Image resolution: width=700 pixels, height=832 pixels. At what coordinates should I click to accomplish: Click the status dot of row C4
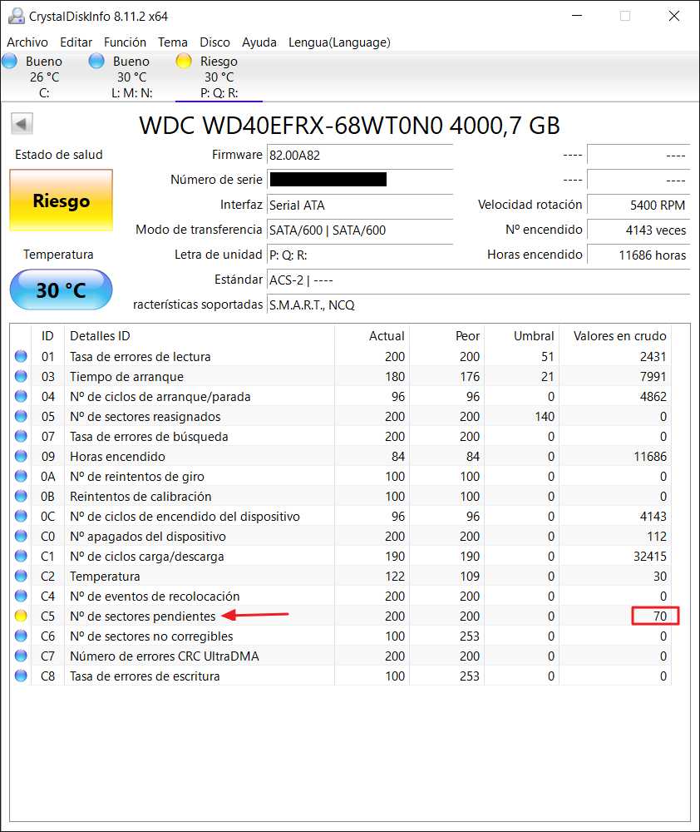pyautogui.click(x=21, y=596)
